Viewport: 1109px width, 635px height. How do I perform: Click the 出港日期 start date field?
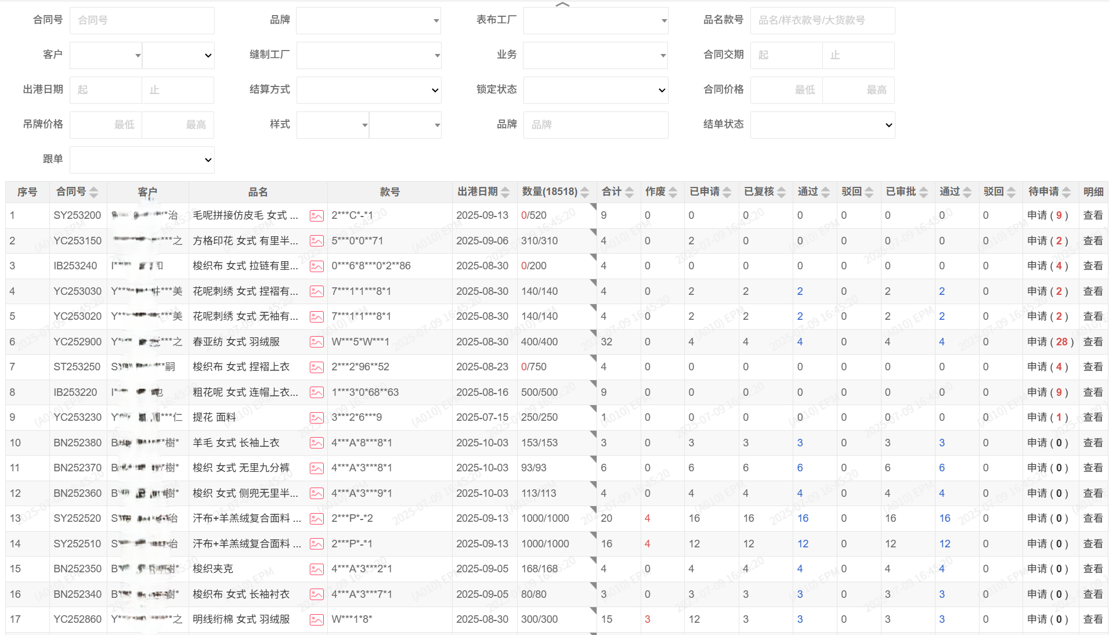point(106,90)
